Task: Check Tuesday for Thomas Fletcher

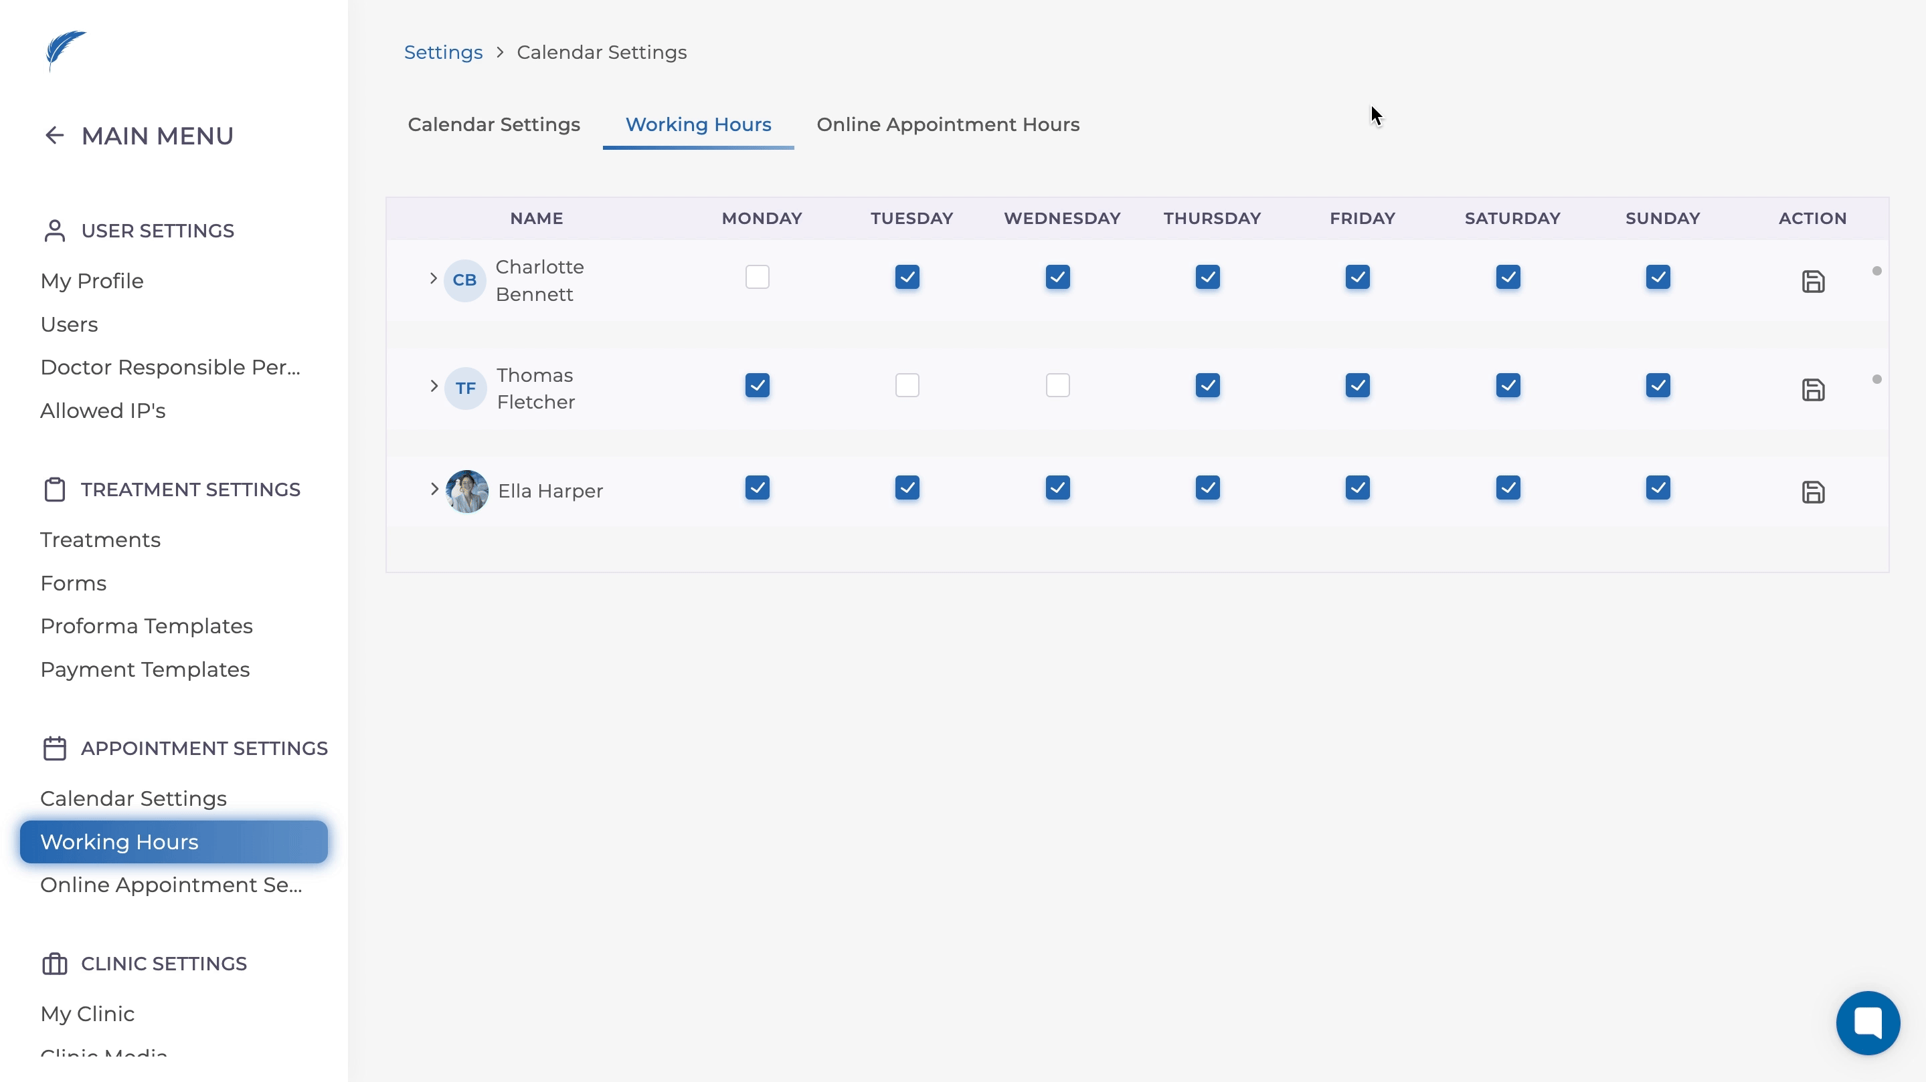Action: pos(907,386)
